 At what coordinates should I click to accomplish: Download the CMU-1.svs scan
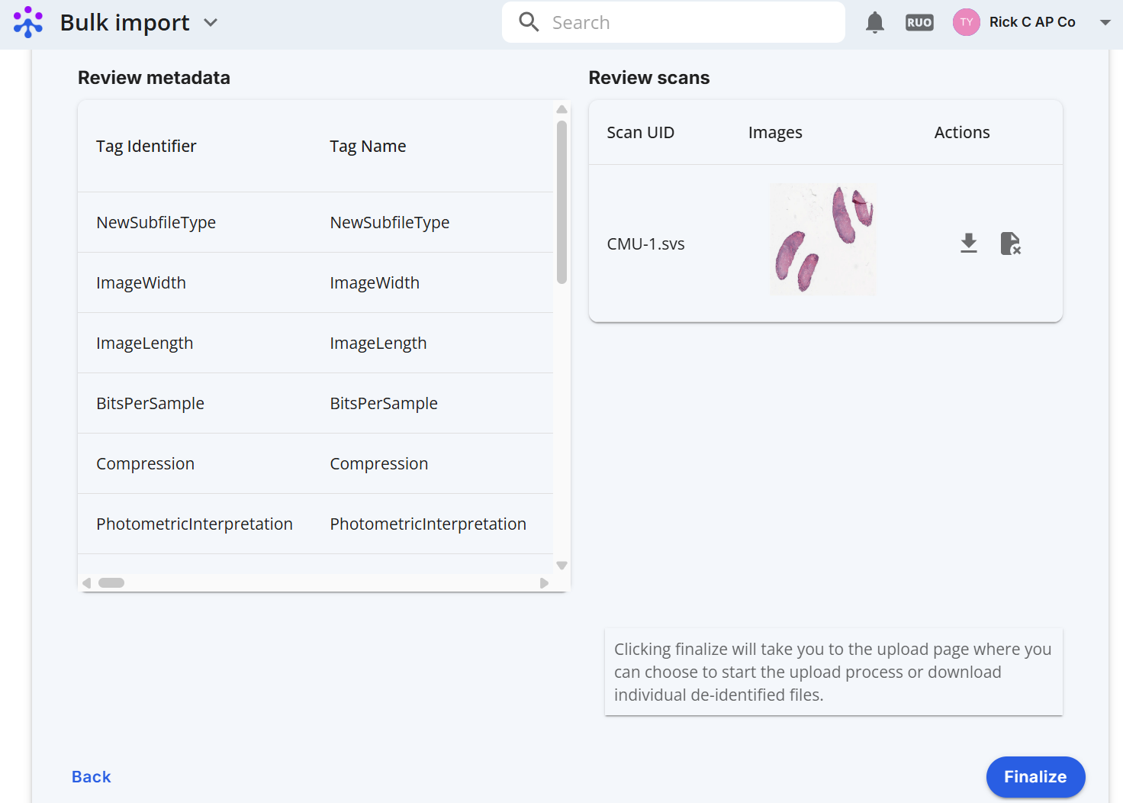tap(969, 243)
